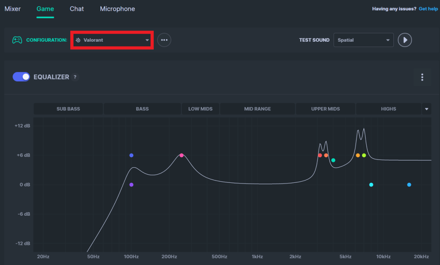Image resolution: width=440 pixels, height=265 pixels.
Task: Open the Valorant configuration dropdown
Action: (x=112, y=40)
